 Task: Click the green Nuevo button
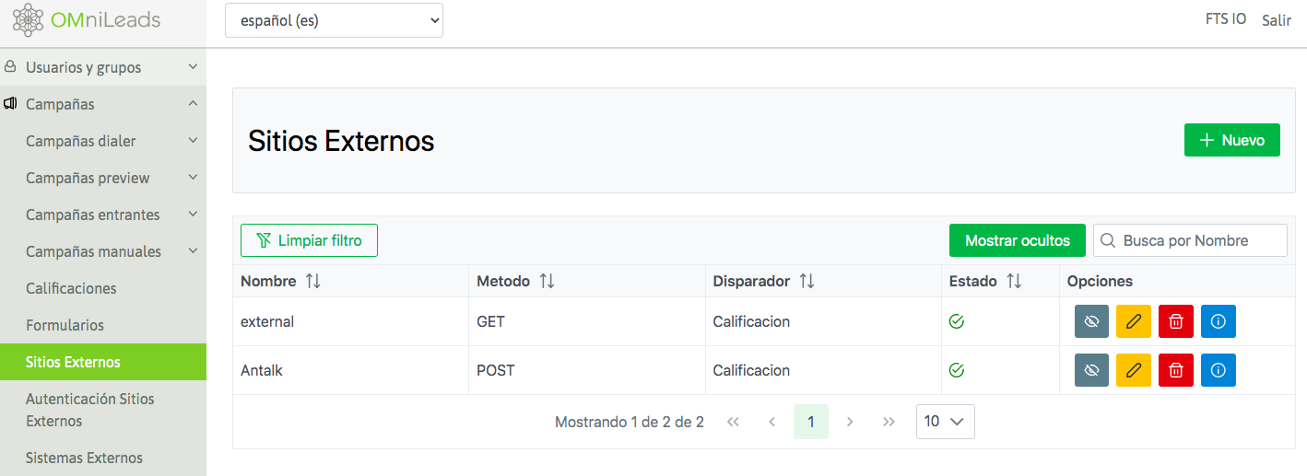tap(1231, 140)
